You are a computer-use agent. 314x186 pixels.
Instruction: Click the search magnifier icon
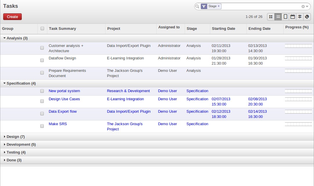pos(197,6)
